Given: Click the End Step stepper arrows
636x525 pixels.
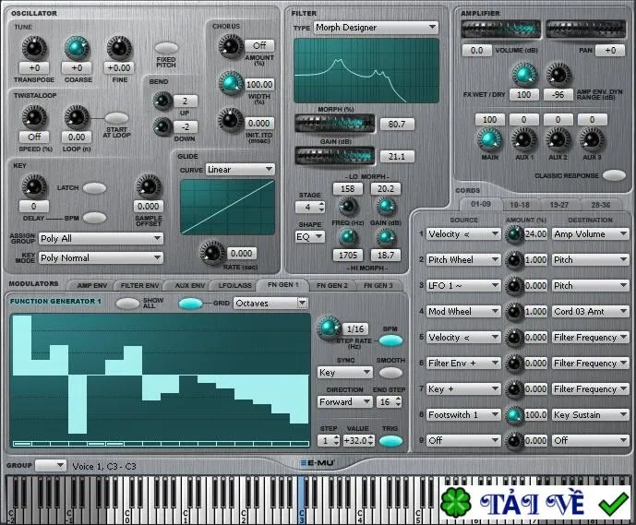Looking at the screenshot, I should coord(399,401).
